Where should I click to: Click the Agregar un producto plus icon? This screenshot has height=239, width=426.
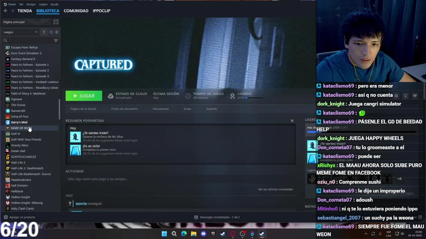tap(6, 217)
